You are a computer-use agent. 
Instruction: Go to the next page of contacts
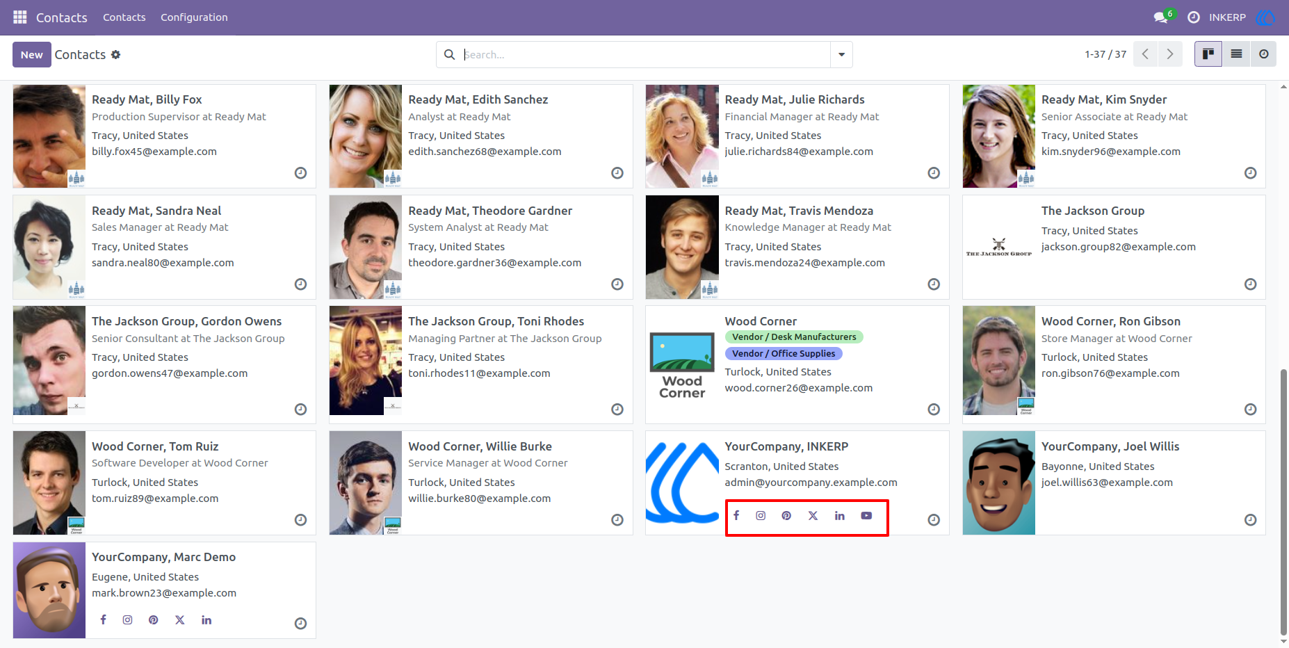pyautogui.click(x=1170, y=54)
